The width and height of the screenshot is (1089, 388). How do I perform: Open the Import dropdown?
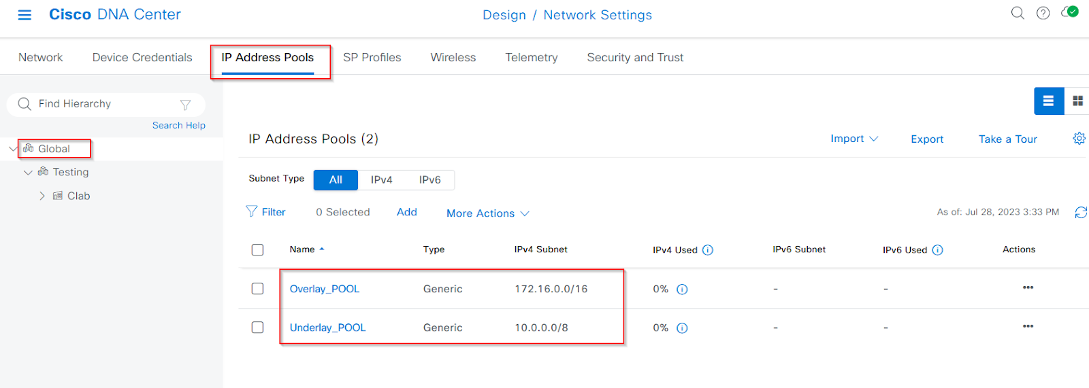tap(854, 139)
